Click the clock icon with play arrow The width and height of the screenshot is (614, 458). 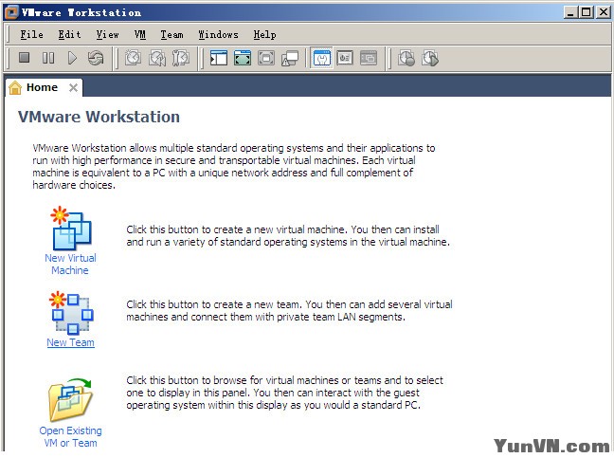click(x=430, y=58)
